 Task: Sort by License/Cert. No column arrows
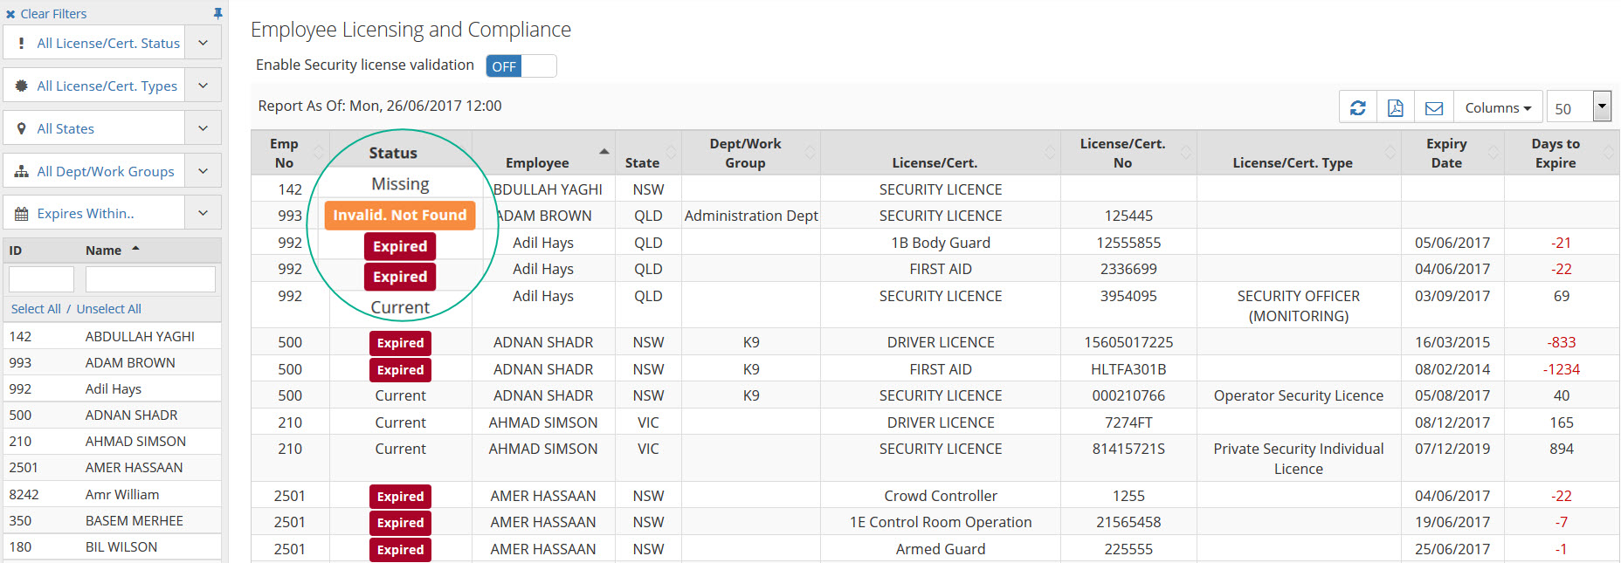(1186, 153)
